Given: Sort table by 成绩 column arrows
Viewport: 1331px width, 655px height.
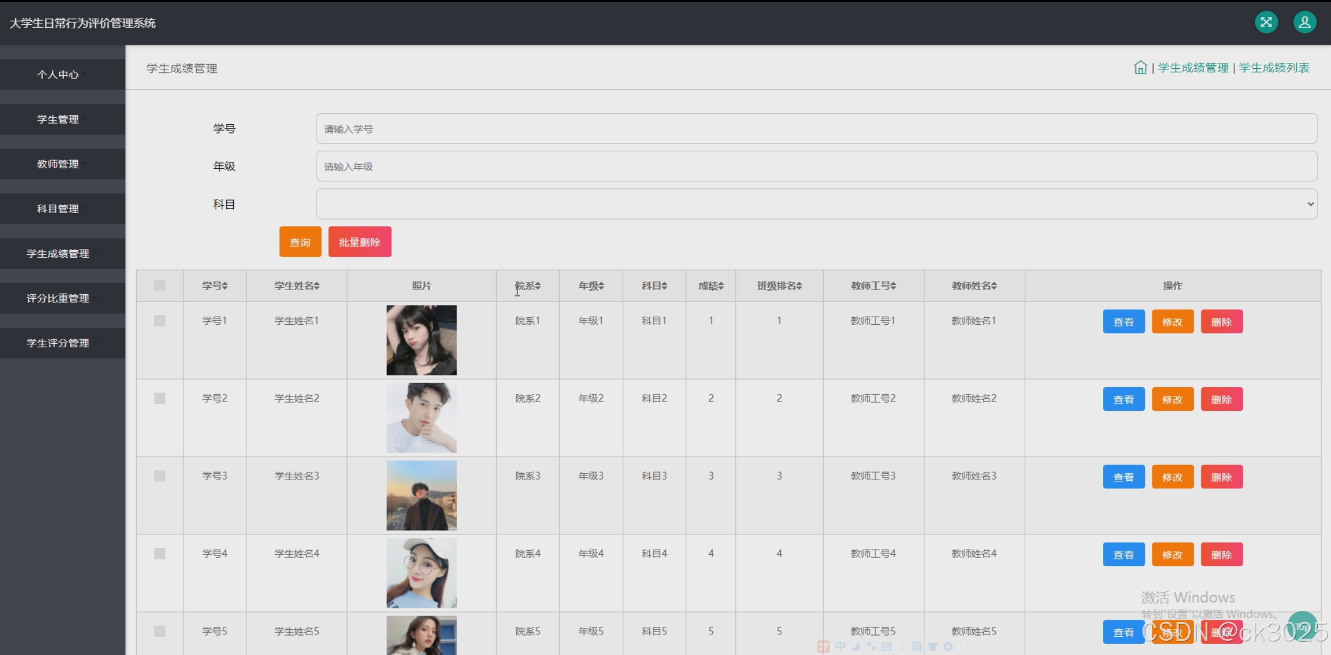Looking at the screenshot, I should (x=721, y=286).
